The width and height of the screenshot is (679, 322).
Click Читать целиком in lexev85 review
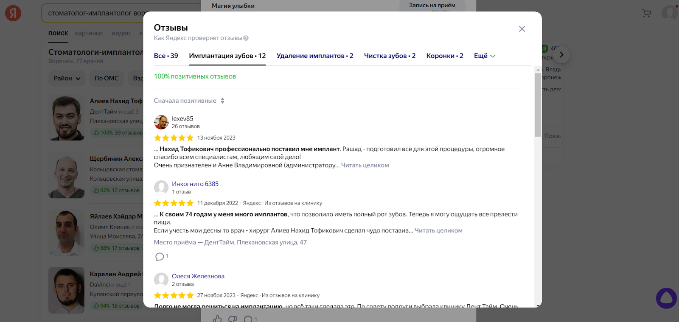[365, 165]
